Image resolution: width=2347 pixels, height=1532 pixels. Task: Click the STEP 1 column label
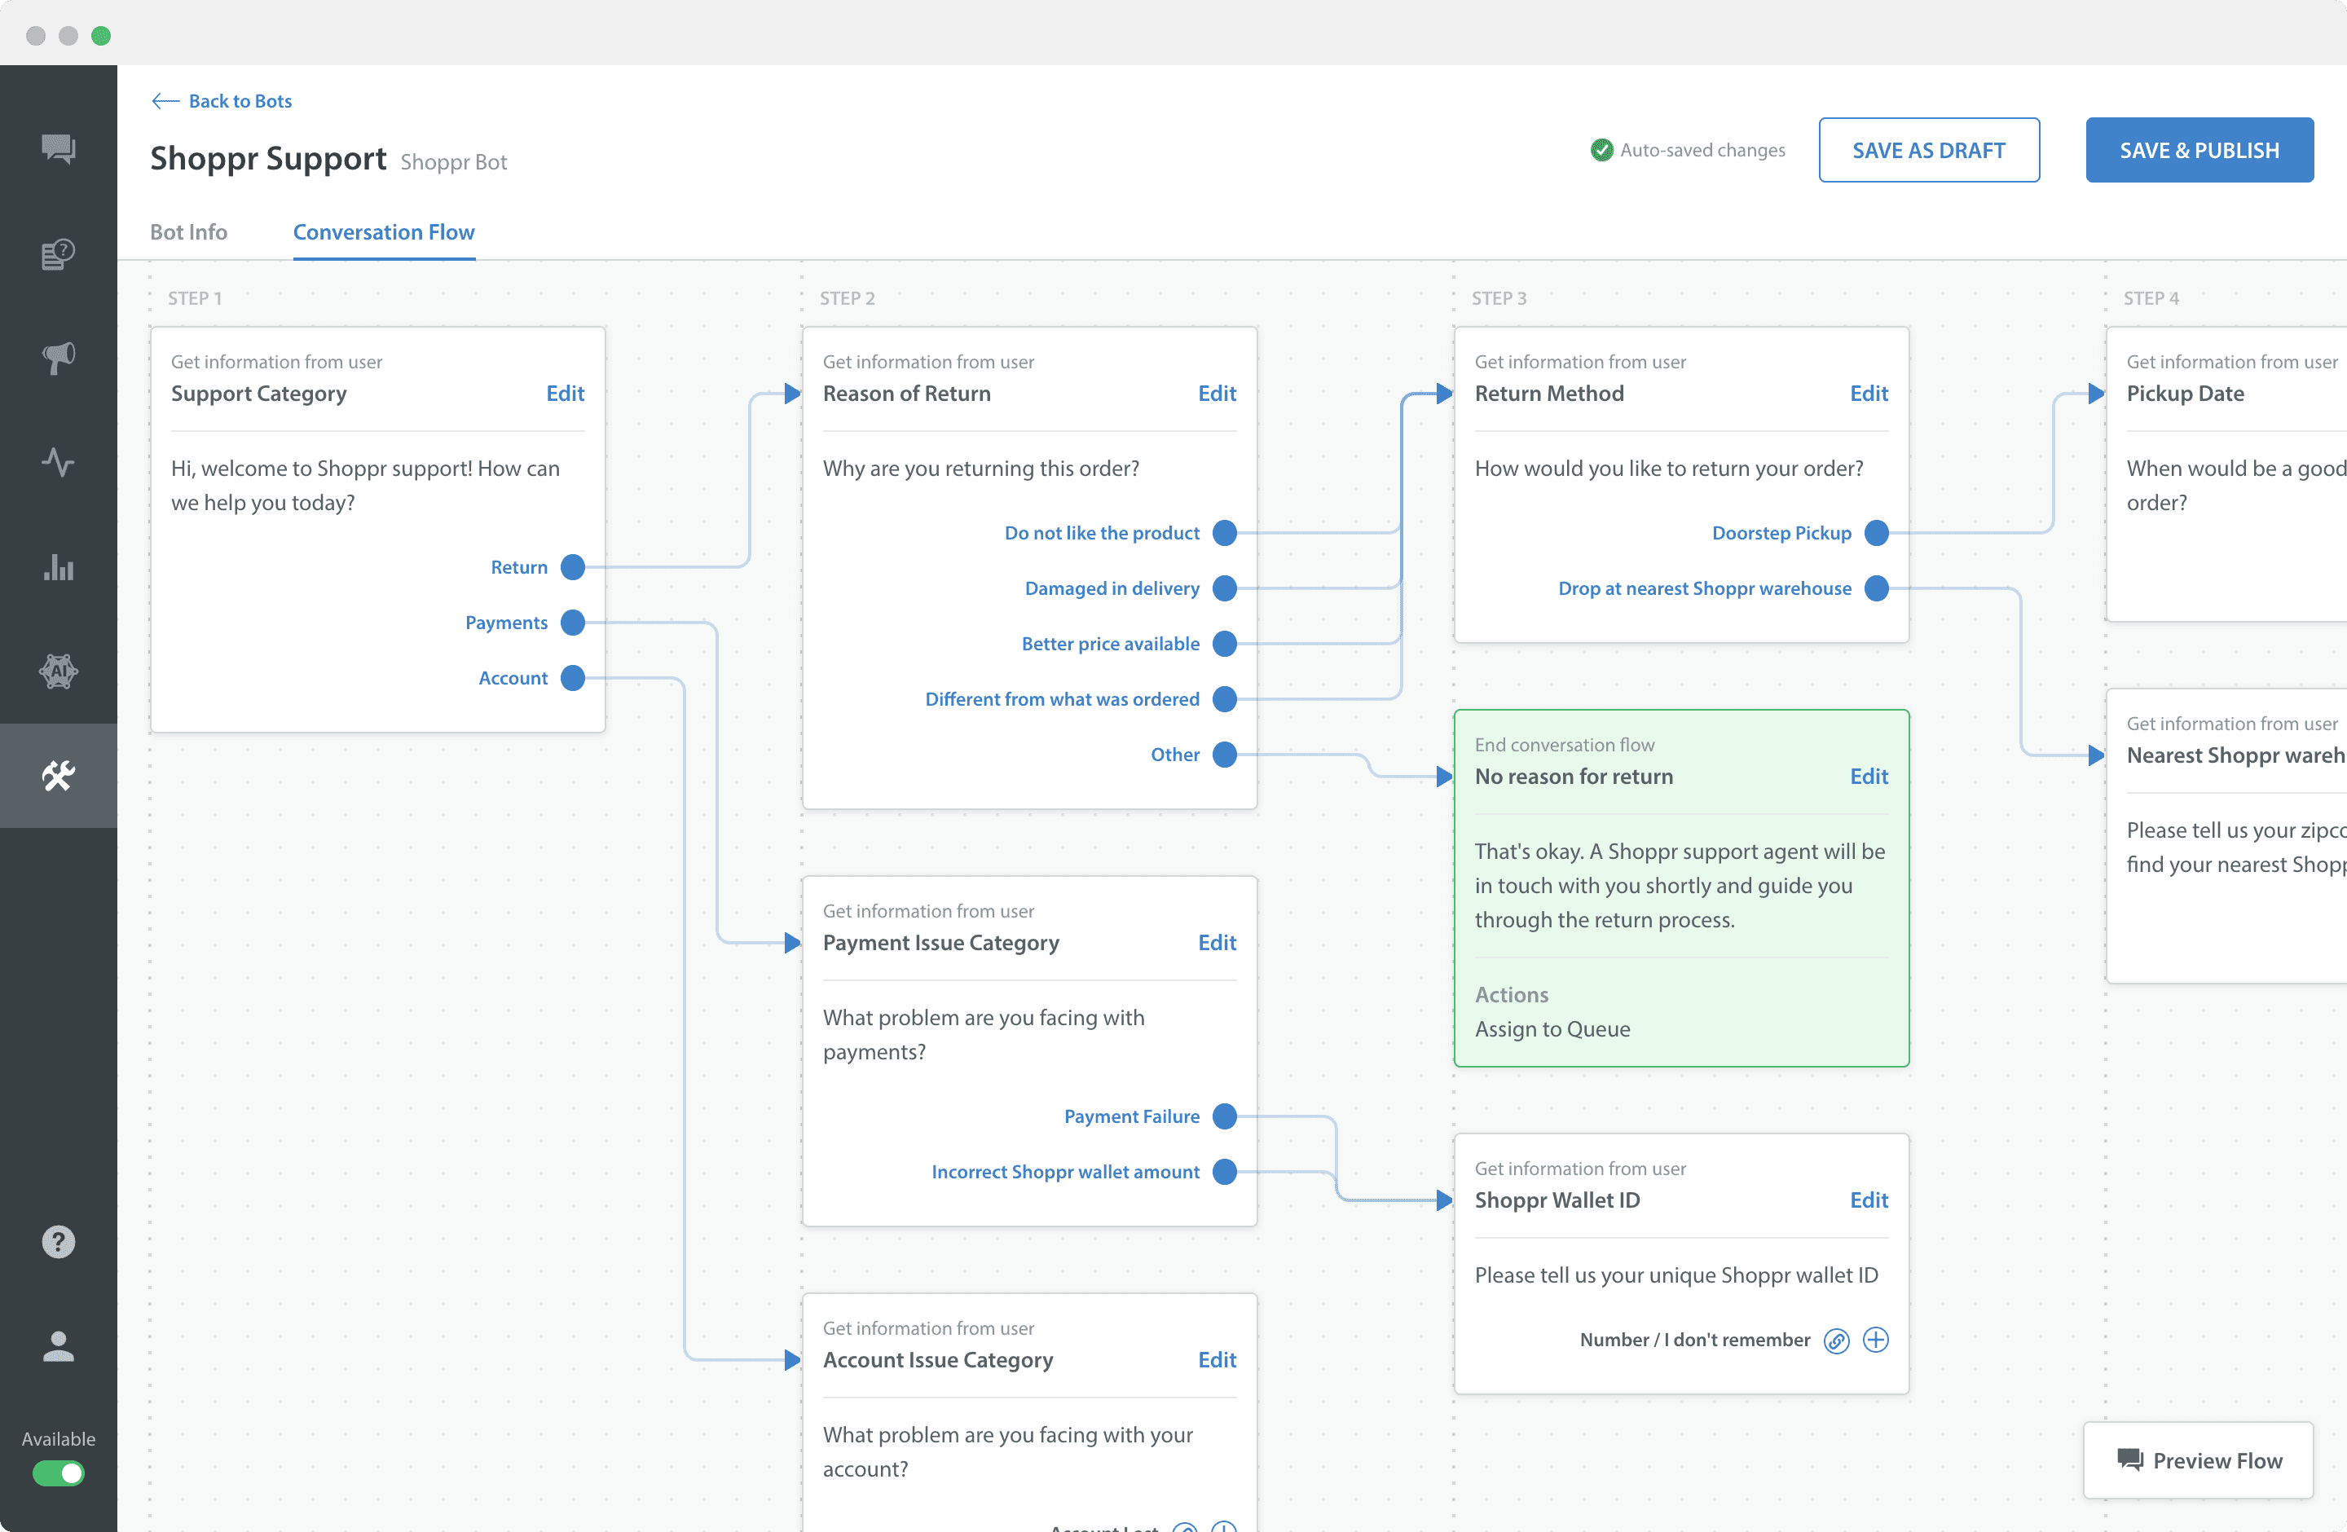click(x=194, y=297)
